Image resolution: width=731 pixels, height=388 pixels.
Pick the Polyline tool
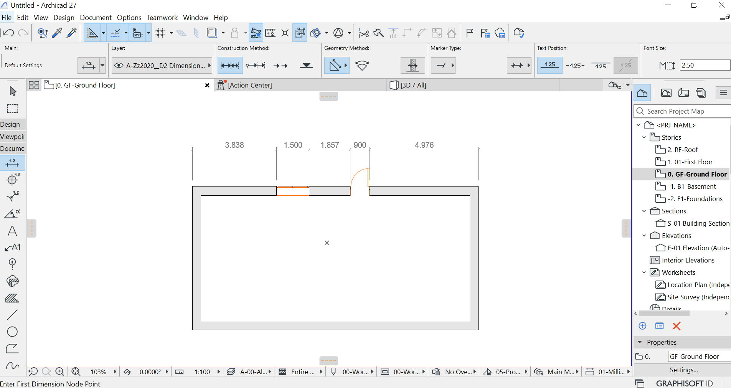pyautogui.click(x=12, y=348)
